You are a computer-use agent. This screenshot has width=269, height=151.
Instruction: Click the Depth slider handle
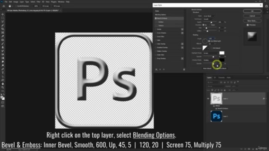pos(211,22)
